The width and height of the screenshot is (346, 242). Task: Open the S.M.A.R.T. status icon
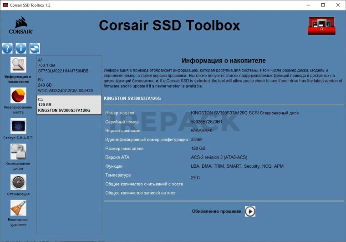(x=18, y=126)
